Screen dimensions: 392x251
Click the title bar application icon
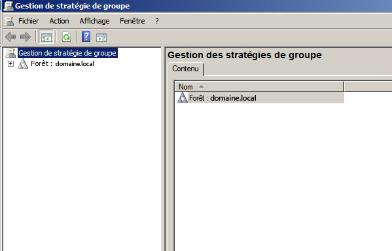(9, 6)
